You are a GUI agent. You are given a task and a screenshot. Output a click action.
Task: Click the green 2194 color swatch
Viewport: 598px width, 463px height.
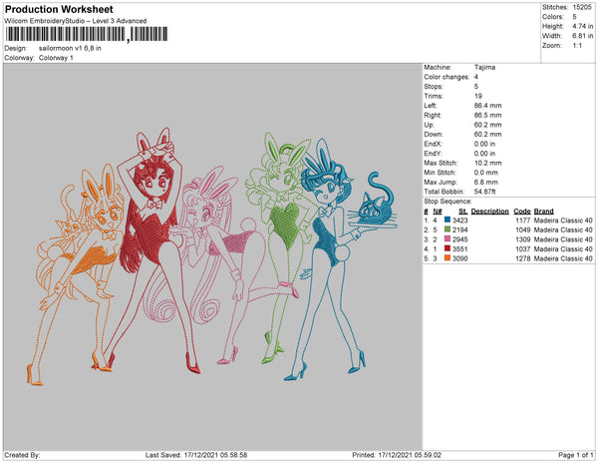coord(448,230)
